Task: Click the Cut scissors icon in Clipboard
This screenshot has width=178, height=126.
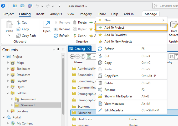Action: 18,23
